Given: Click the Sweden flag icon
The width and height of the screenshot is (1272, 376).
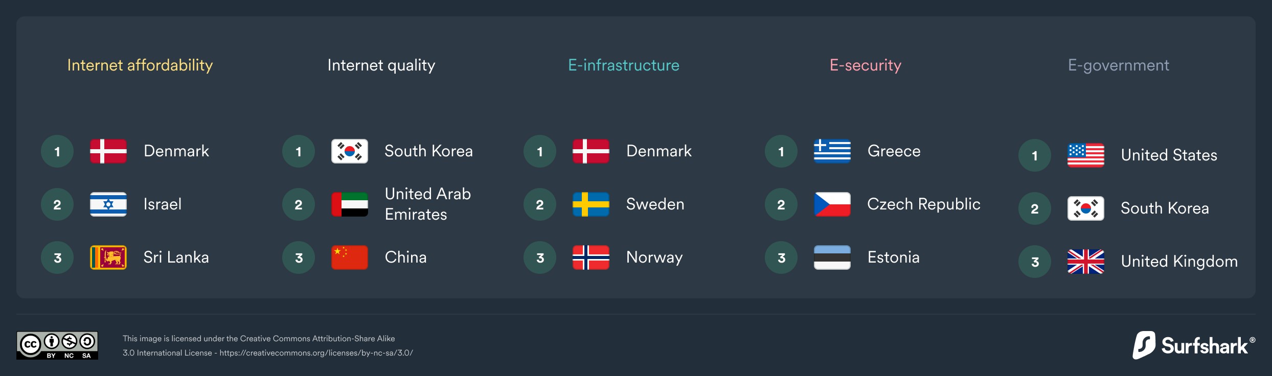Looking at the screenshot, I should [x=591, y=204].
